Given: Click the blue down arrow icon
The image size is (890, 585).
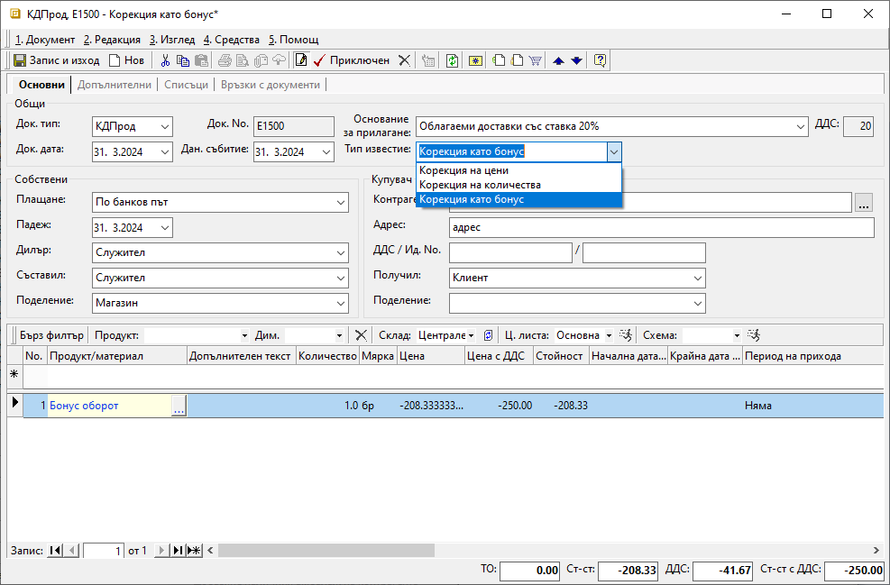Looking at the screenshot, I should coord(577,60).
